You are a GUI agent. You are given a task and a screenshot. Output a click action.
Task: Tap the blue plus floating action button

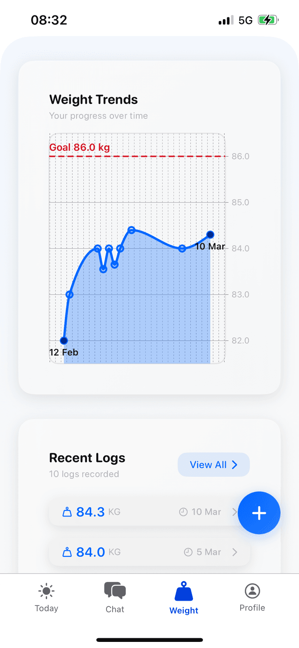(x=259, y=513)
